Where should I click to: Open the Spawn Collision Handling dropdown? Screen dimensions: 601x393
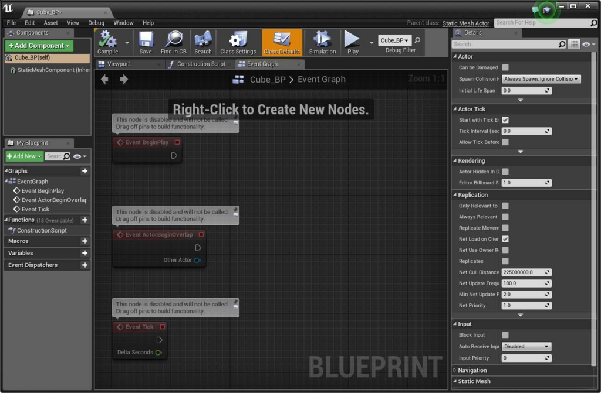(x=541, y=79)
